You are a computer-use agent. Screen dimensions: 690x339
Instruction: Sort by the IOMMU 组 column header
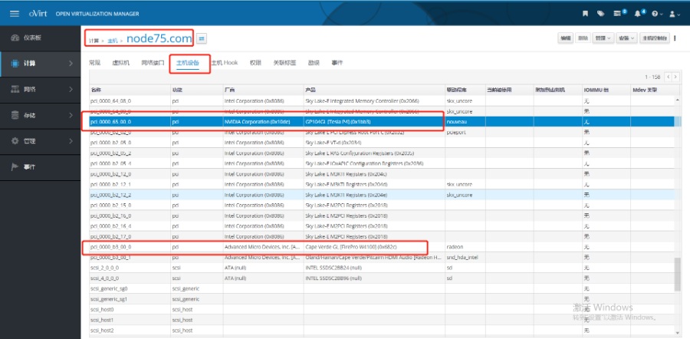(x=606, y=90)
